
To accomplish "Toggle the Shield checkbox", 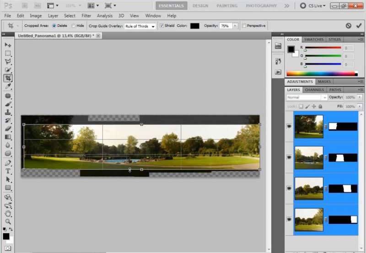I will [161, 26].
